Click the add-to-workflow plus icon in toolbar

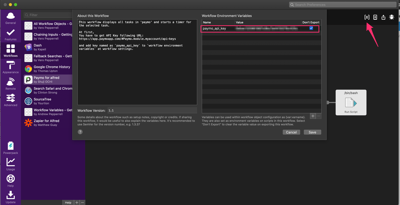coord(375,17)
